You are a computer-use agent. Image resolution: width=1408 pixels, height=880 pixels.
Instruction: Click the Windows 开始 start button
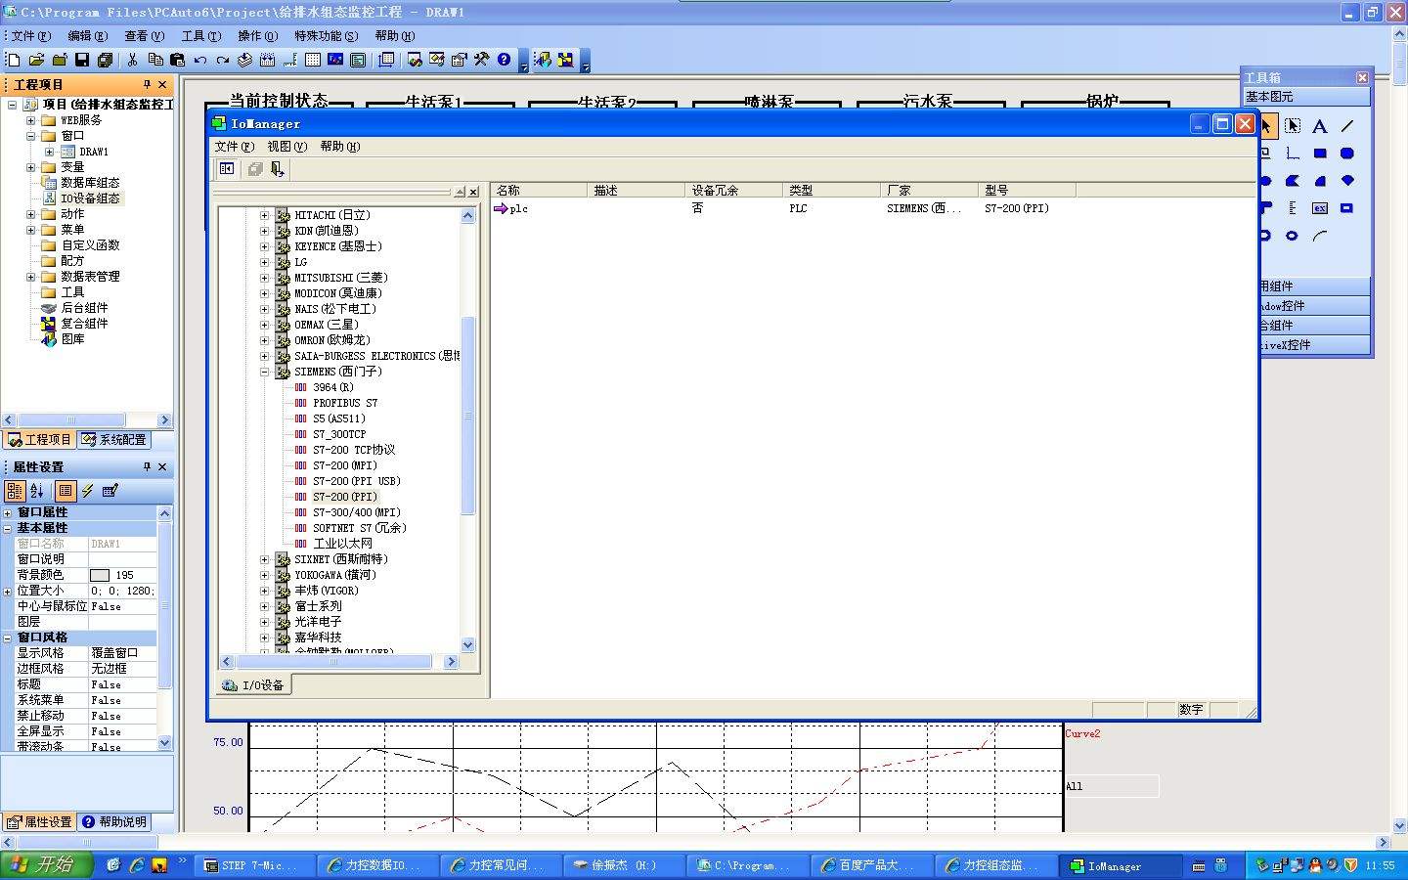tap(46, 865)
